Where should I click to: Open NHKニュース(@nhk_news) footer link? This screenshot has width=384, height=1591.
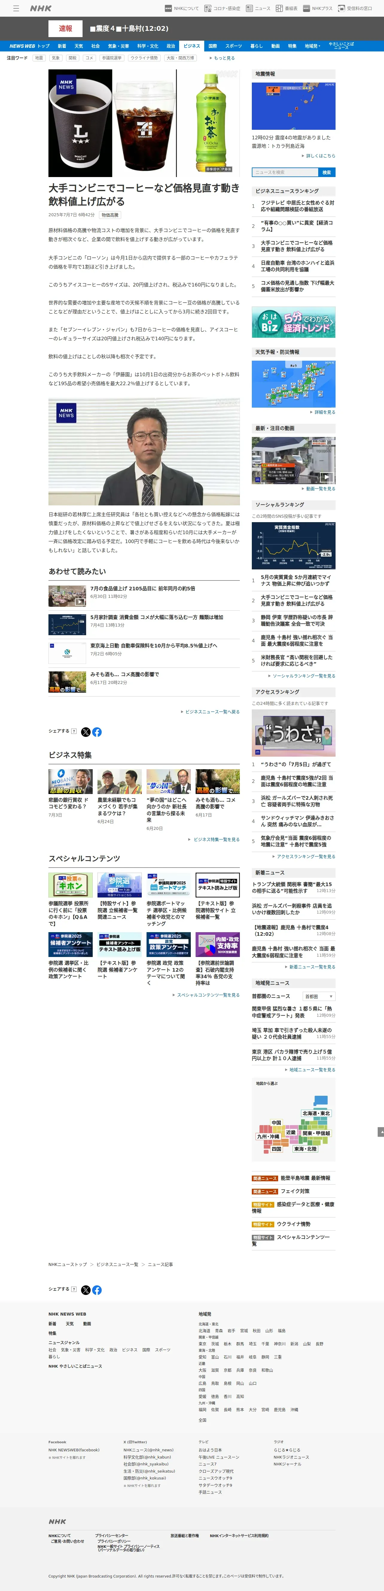pos(148,1450)
